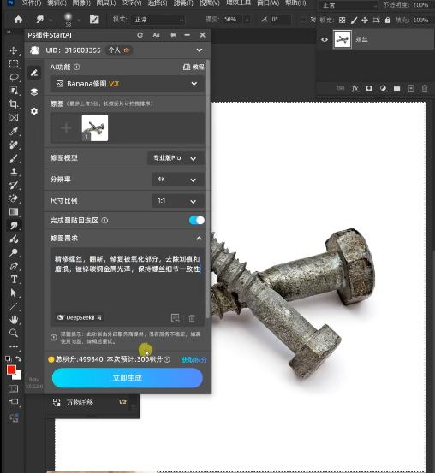The width and height of the screenshot is (435, 473).
Task: Click the 获取积分 link
Action: click(194, 359)
